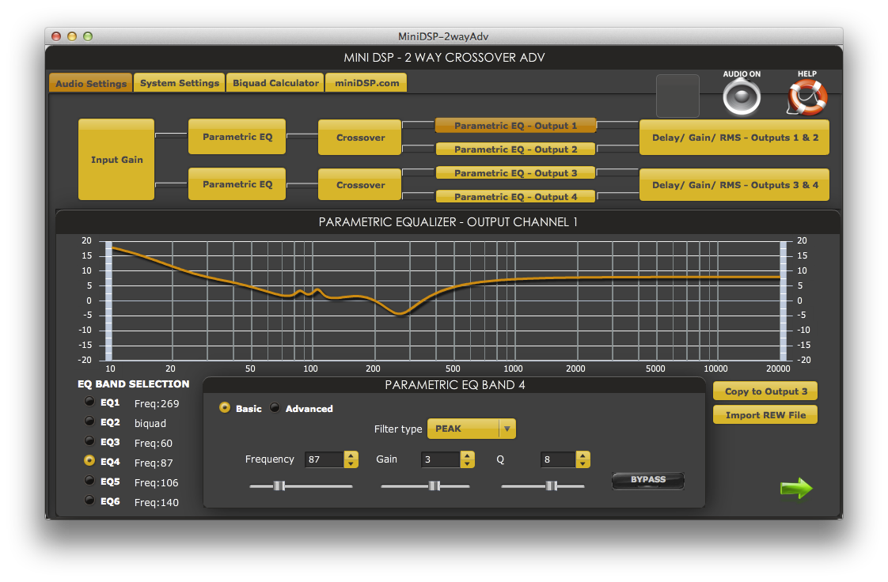Screen dimensions: 888x582
Task: Click the green next arrow
Action: [x=796, y=488]
